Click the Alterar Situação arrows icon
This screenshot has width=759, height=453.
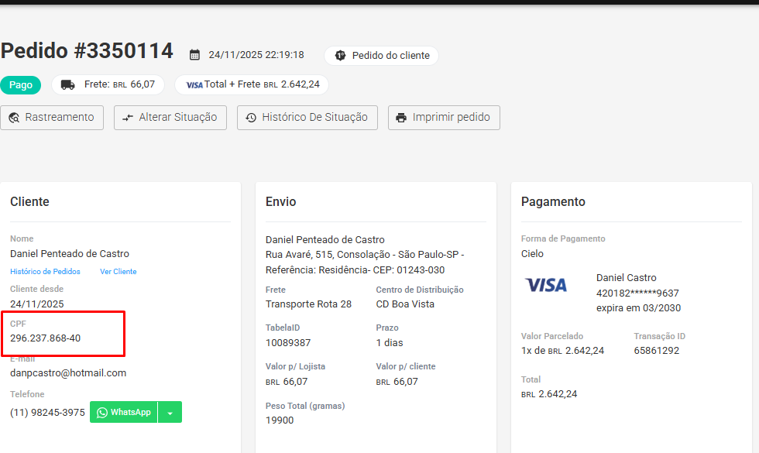pos(129,118)
